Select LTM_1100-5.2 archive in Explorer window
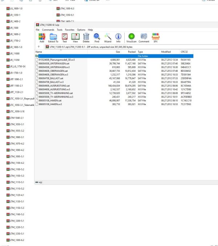Viewport: 218px width, 246px height. point(15,169)
